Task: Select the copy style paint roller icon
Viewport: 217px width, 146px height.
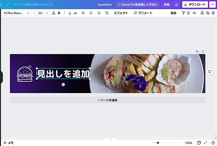Action: pos(183,13)
